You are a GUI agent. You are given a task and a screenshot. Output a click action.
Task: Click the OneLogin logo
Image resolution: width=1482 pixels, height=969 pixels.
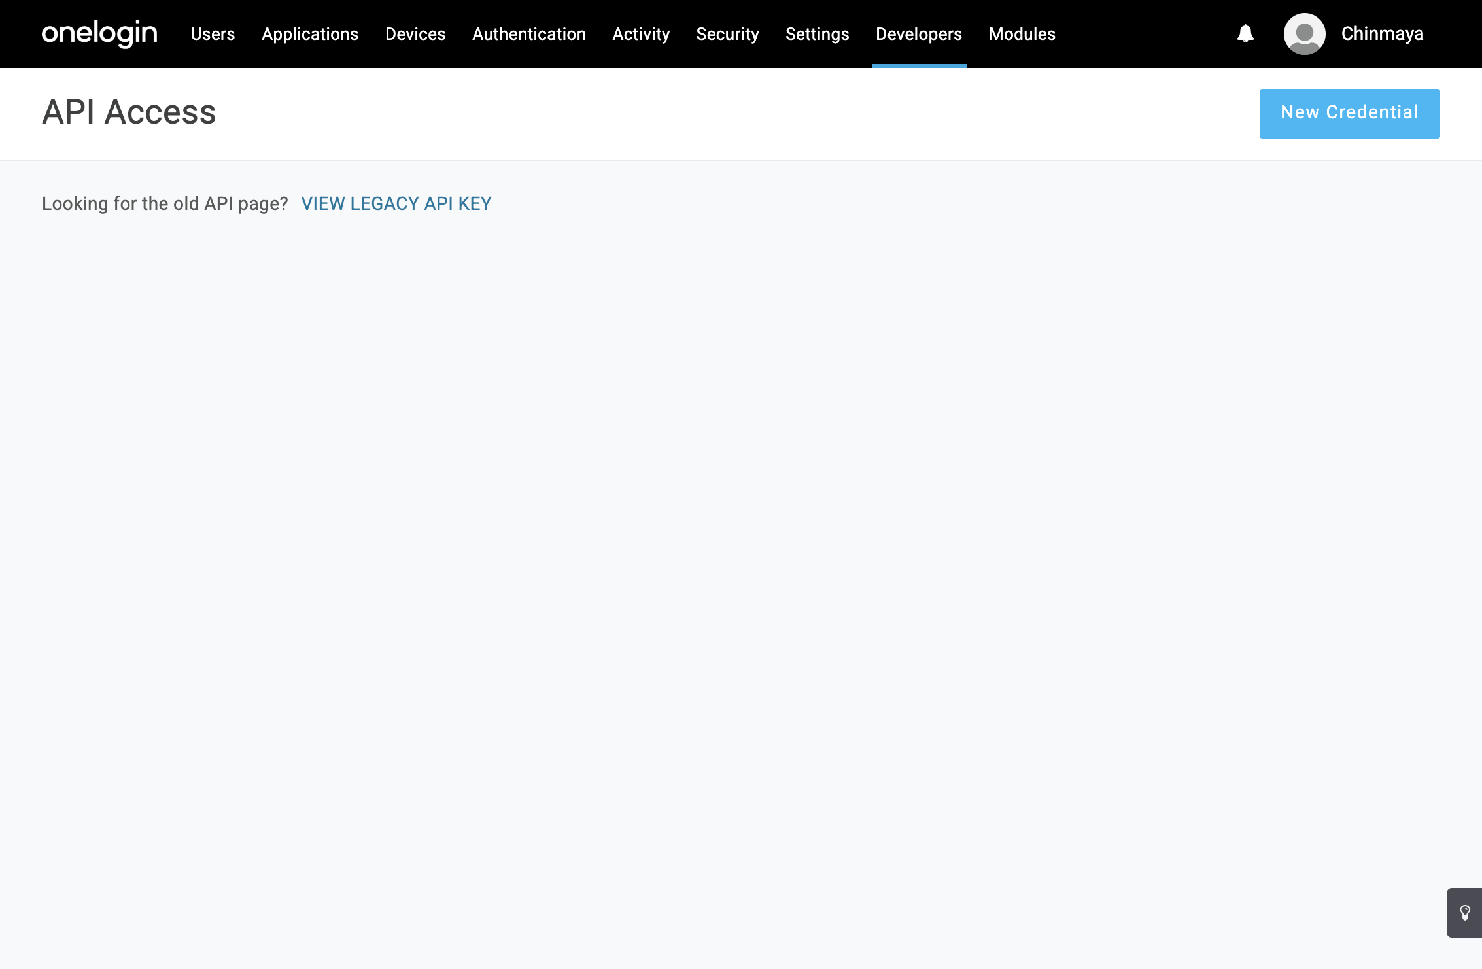click(x=99, y=33)
